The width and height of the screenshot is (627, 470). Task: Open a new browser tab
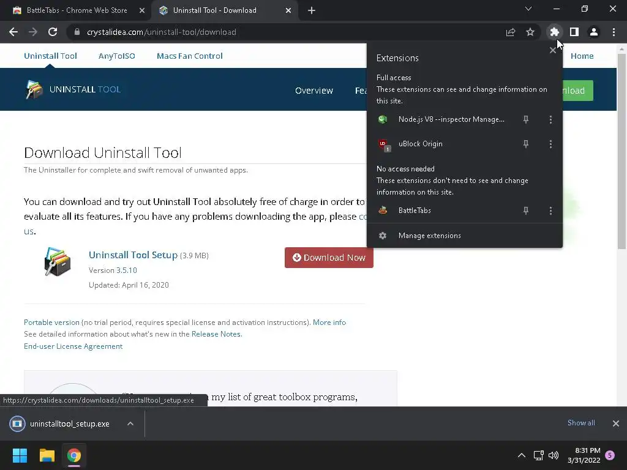[x=312, y=11]
